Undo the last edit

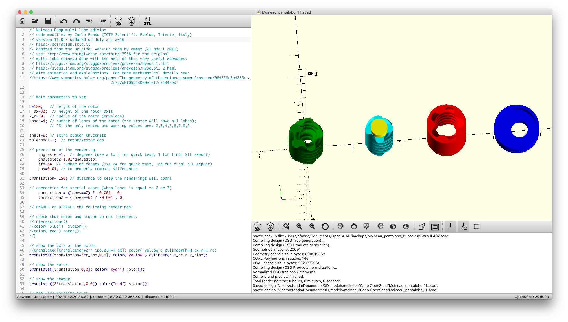click(64, 21)
